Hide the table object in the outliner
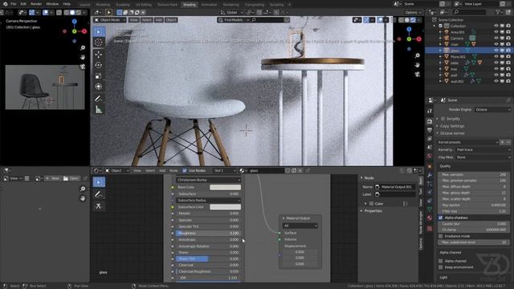This screenshot has height=289, width=514. (496, 63)
